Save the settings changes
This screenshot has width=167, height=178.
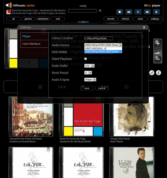click(x=87, y=88)
